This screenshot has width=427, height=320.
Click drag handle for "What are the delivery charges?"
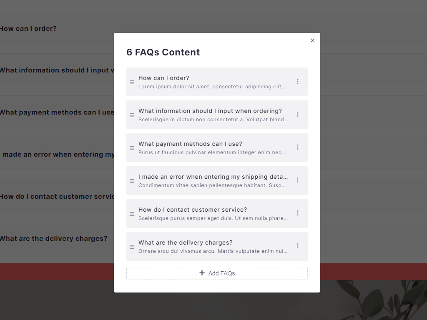point(132,247)
